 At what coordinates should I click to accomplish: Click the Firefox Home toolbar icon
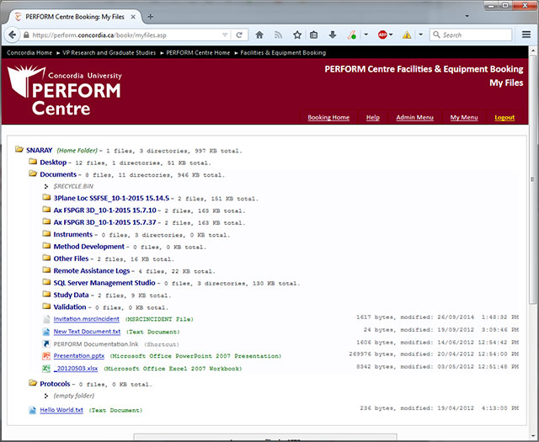click(259, 35)
